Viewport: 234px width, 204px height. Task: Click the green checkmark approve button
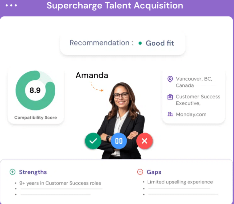(x=93, y=141)
